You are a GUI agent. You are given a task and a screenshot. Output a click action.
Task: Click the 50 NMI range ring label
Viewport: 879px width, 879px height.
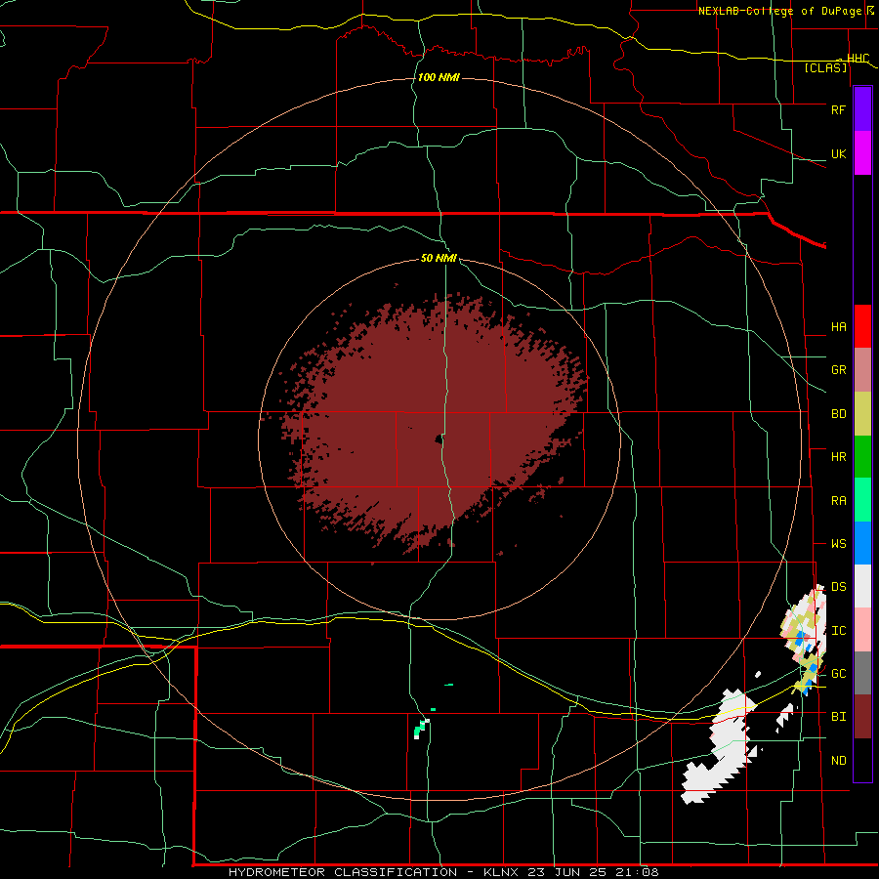coord(439,258)
